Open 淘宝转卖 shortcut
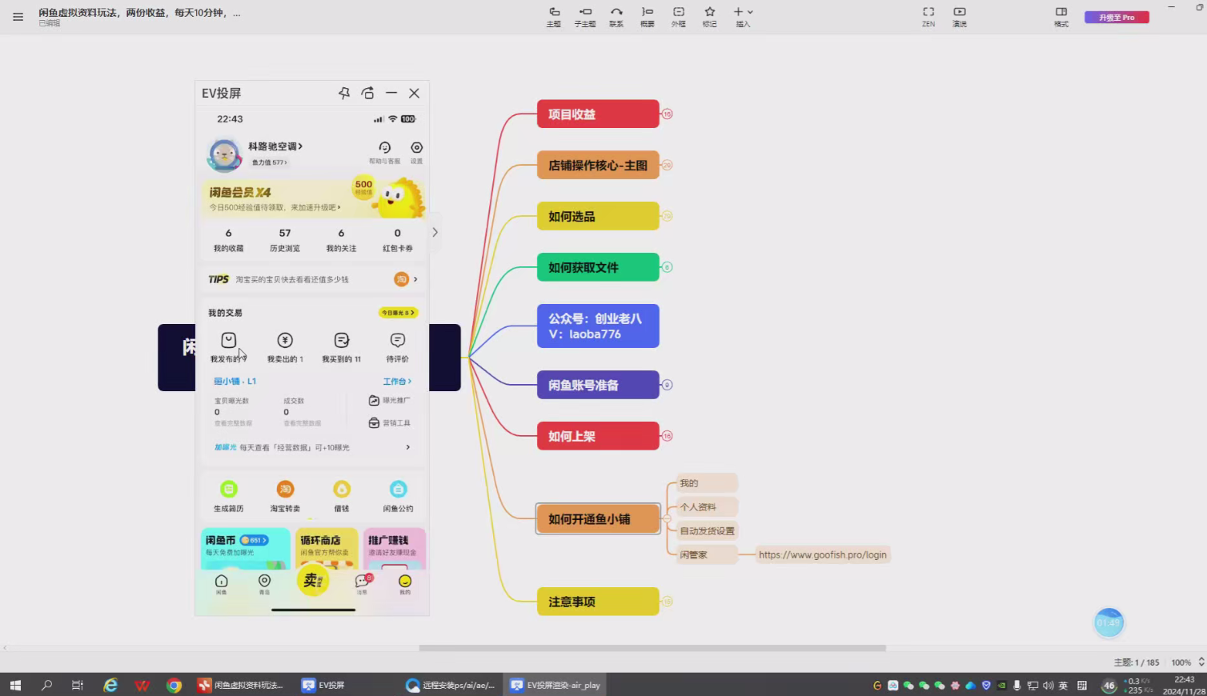 [x=285, y=496]
